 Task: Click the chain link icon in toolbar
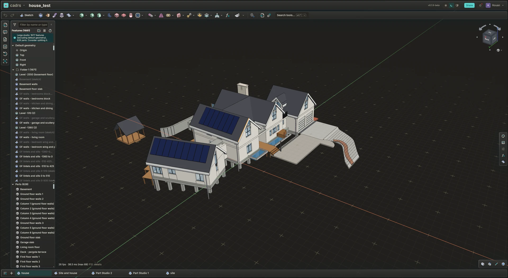269,15
